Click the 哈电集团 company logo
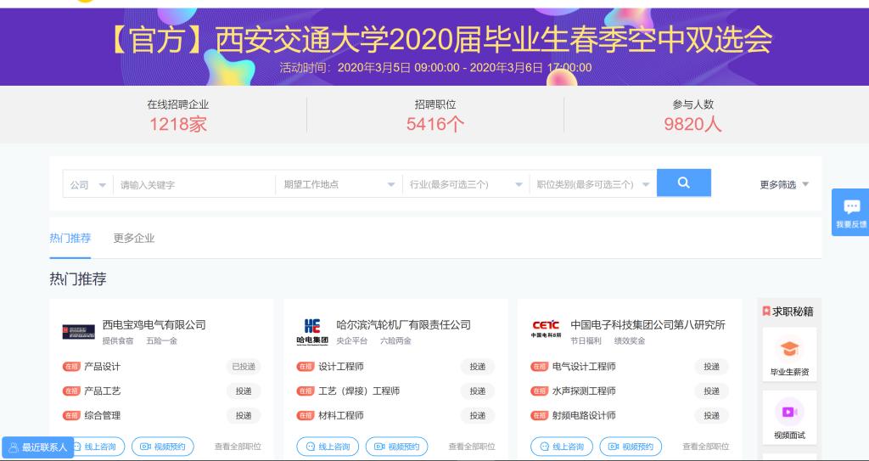Viewport: 869px width, 461px height. click(312, 332)
